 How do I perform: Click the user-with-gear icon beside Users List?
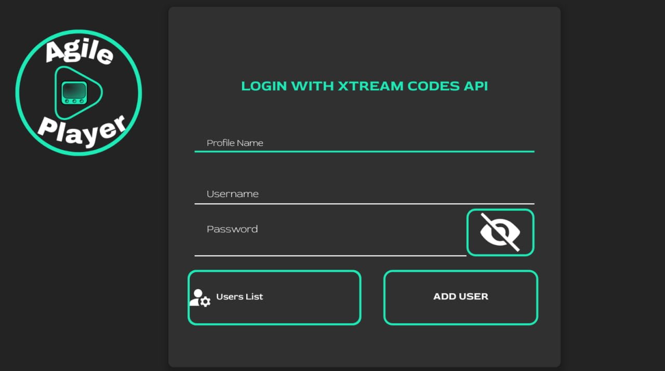(x=199, y=298)
